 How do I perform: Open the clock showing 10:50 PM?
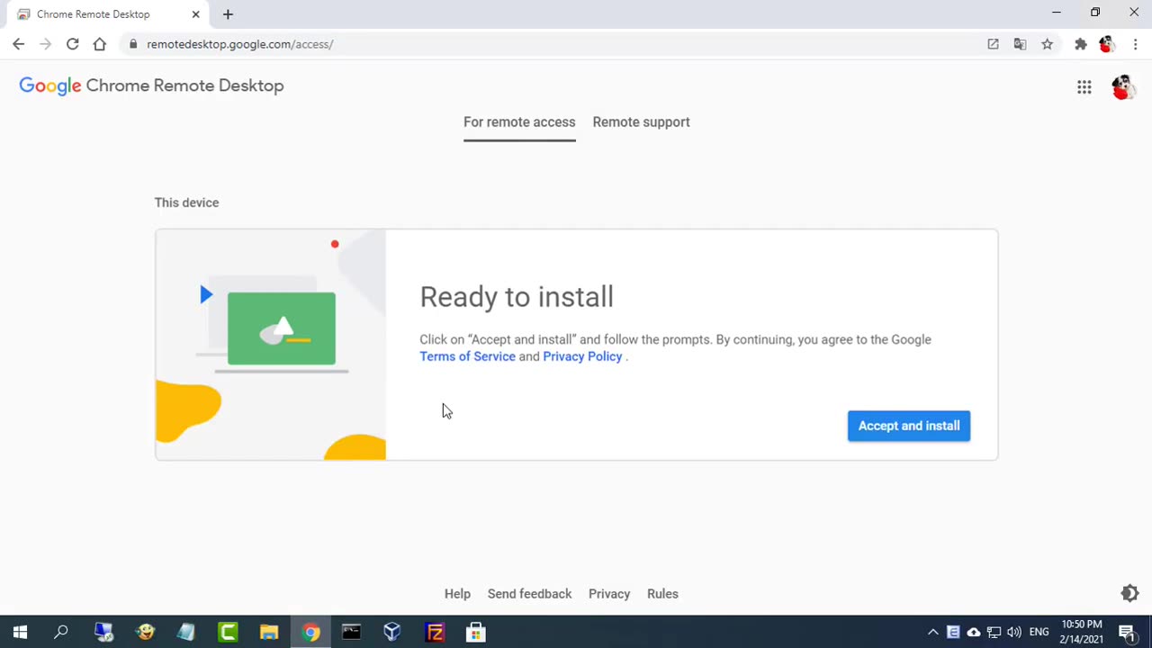(x=1082, y=633)
